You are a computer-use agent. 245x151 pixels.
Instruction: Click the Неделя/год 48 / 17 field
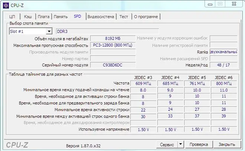click(x=223, y=65)
